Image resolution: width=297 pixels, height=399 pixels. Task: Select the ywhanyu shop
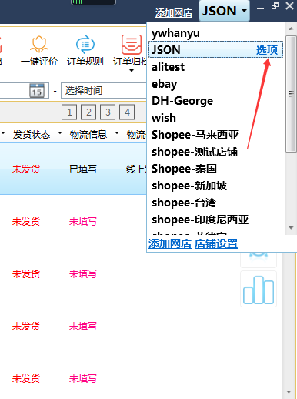[x=175, y=33]
